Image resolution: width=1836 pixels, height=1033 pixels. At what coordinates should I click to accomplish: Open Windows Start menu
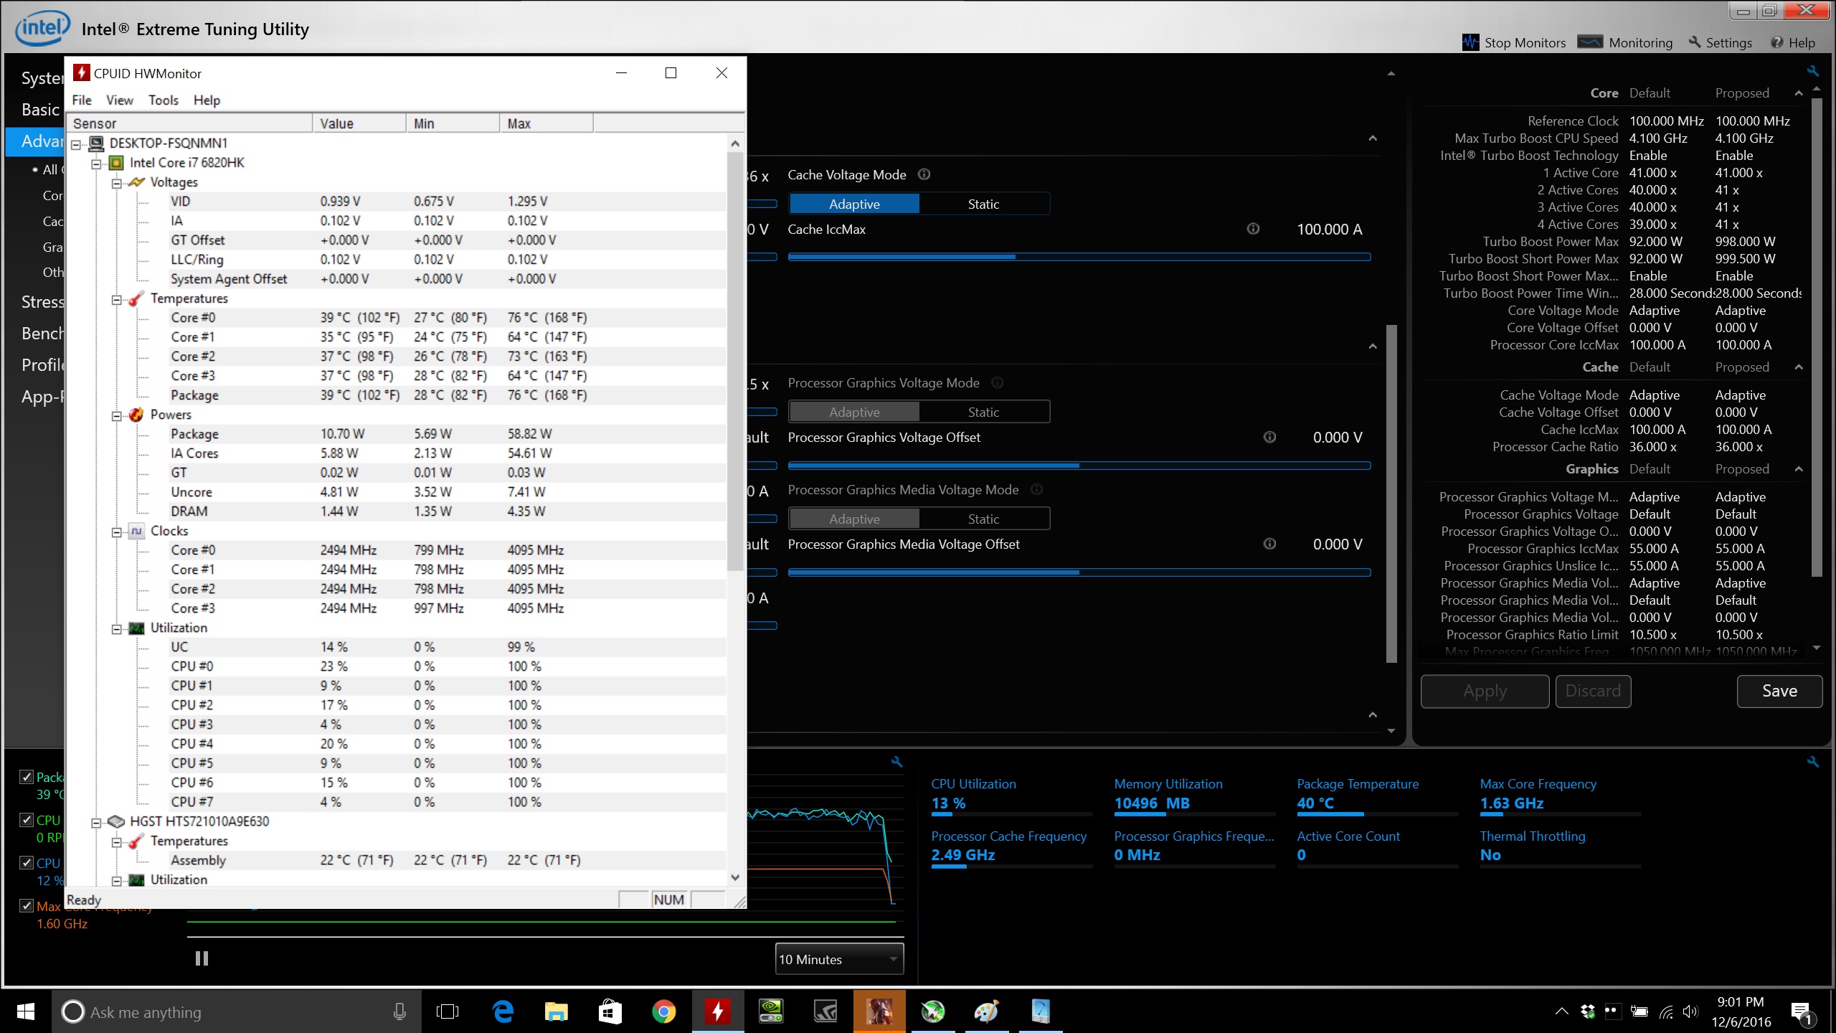[26, 1011]
